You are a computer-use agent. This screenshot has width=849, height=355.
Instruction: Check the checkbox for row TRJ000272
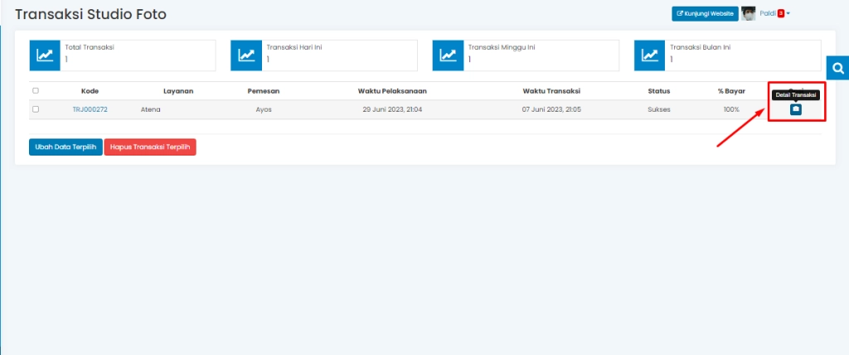pos(36,109)
